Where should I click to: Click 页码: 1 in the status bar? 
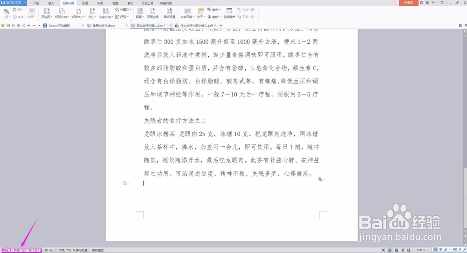(7, 250)
